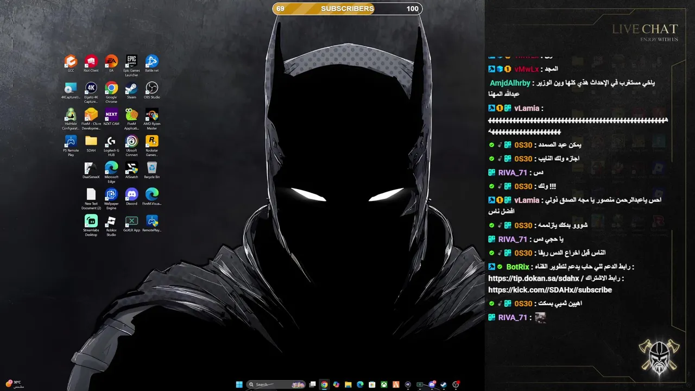The height and width of the screenshot is (391, 695).
Task: Launch FiveM Cfx.re Development shortcut
Action: [91, 119]
